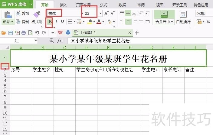Click the justify alignment icon
This screenshot has height=135, width=213.
(141, 22)
